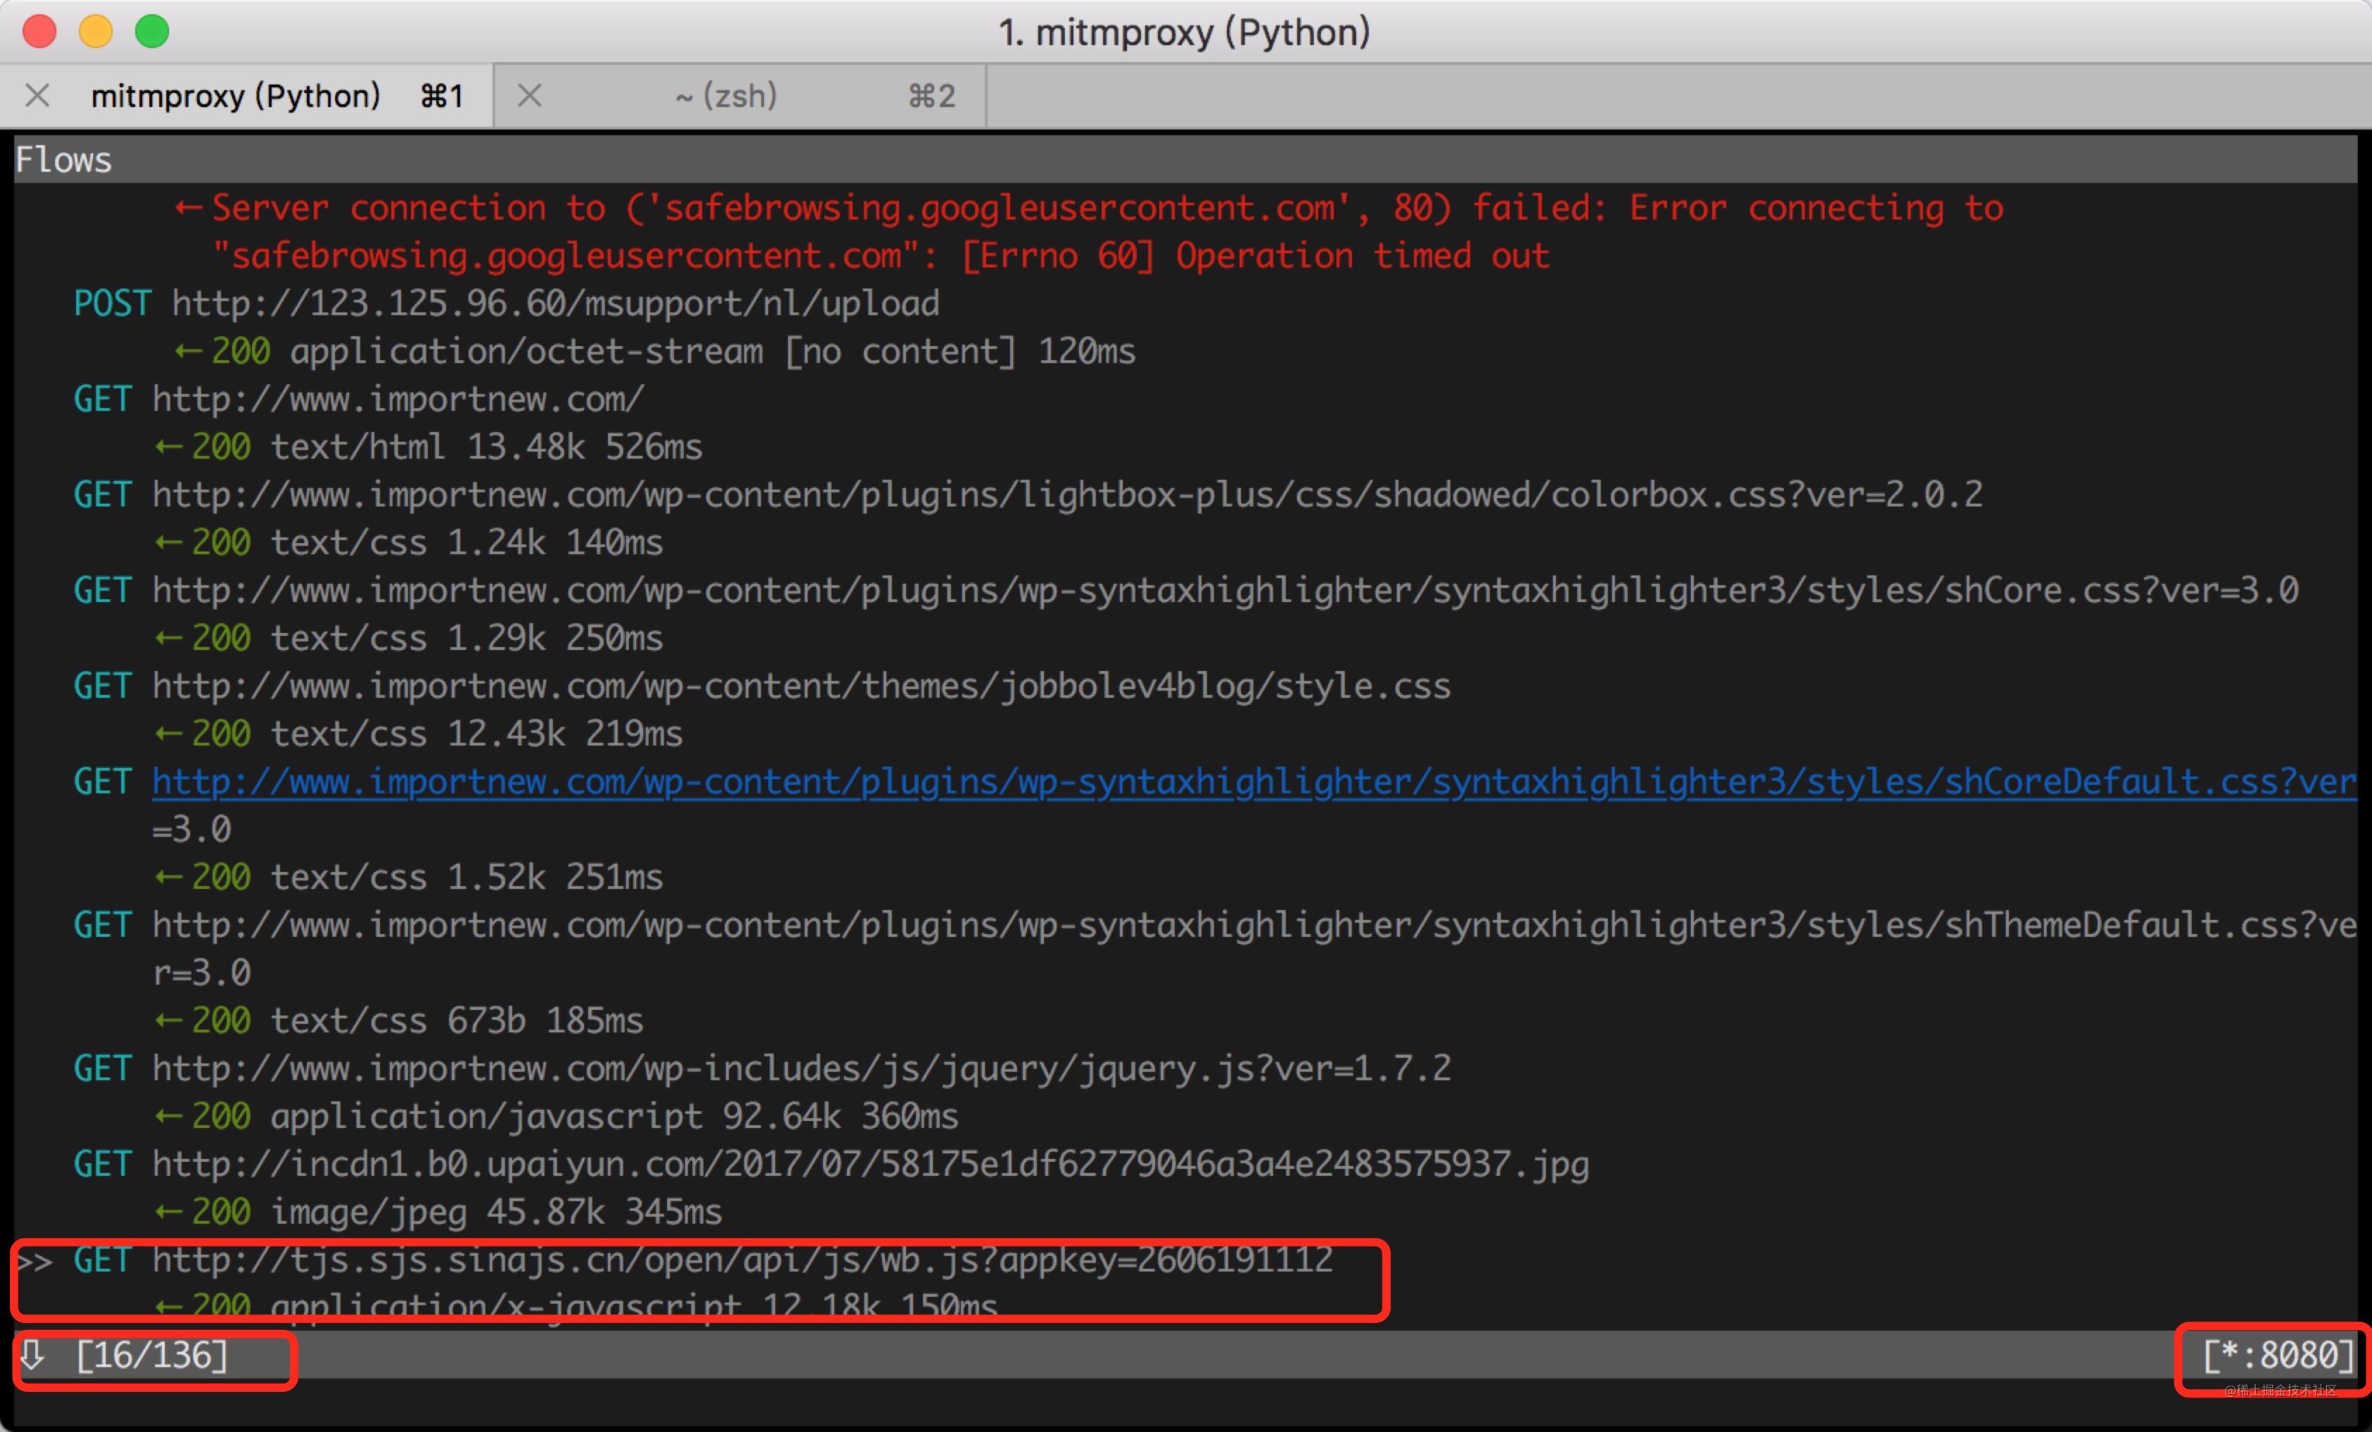Image resolution: width=2372 pixels, height=1432 pixels.
Task: Open the underlined shCoreDefault.css URL link
Action: 1251,781
